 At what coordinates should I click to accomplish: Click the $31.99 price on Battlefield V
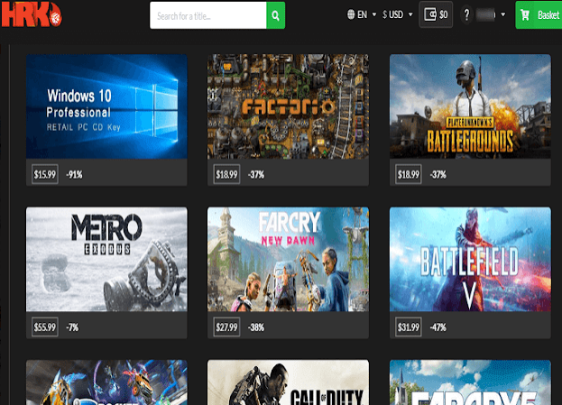coord(410,327)
